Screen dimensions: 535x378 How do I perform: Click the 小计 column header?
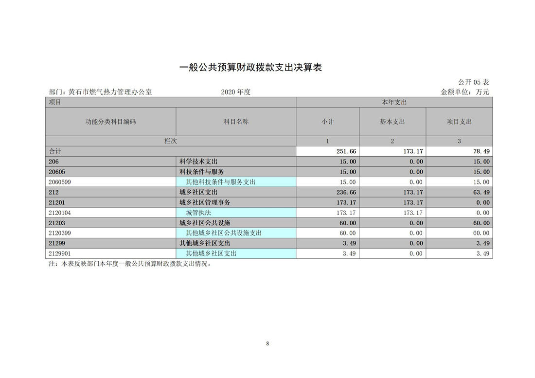(x=327, y=122)
